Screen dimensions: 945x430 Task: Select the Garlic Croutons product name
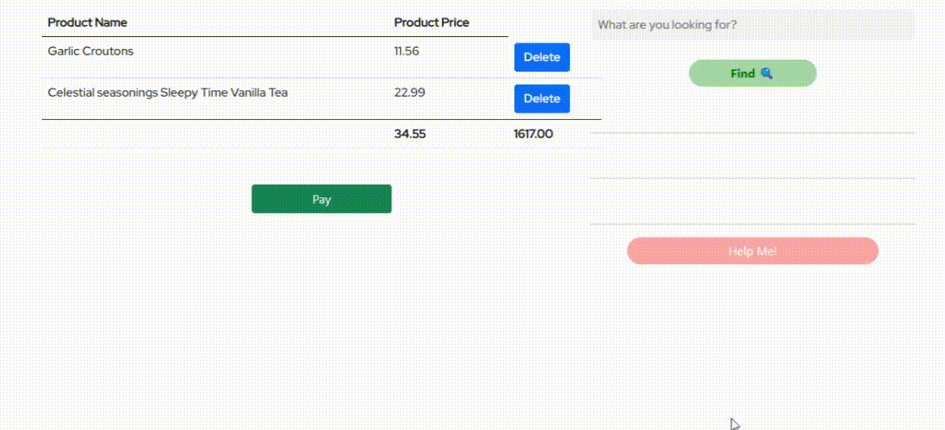tap(90, 51)
